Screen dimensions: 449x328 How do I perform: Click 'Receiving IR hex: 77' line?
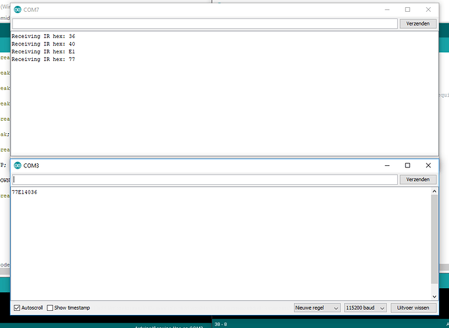coord(43,59)
